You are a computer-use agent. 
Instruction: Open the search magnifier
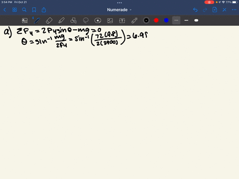tap(24, 10)
